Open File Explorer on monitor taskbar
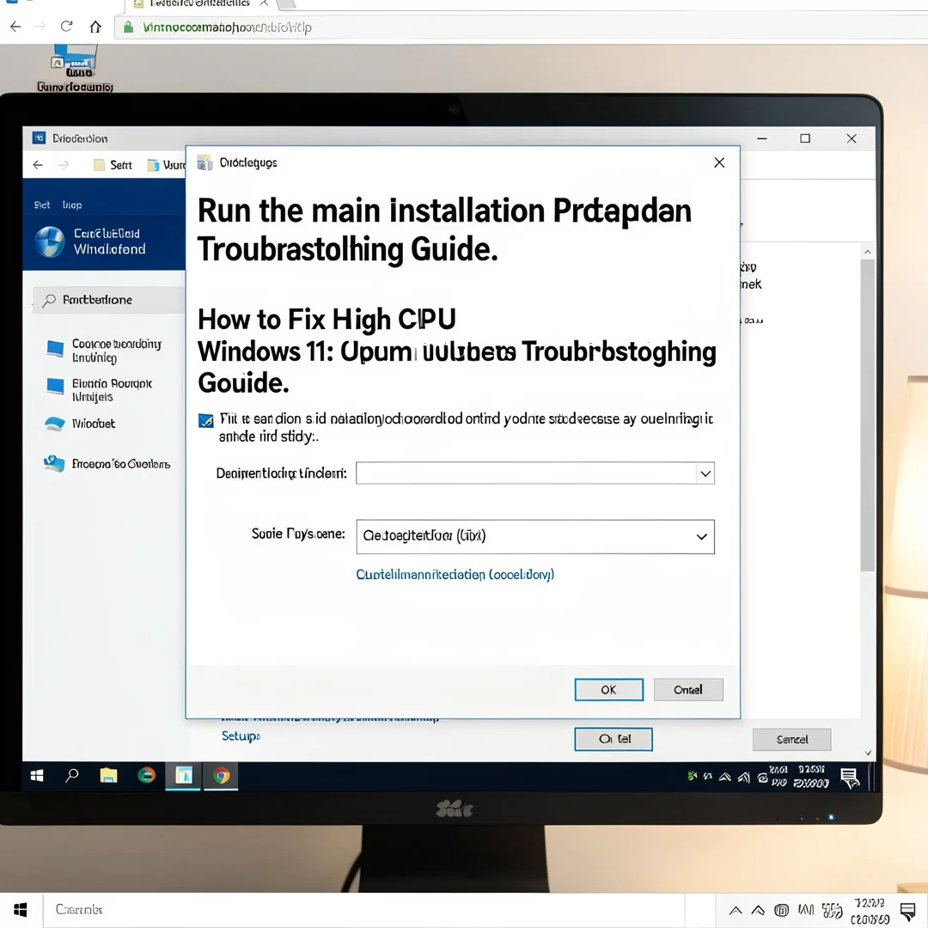The image size is (928, 928). [108, 775]
